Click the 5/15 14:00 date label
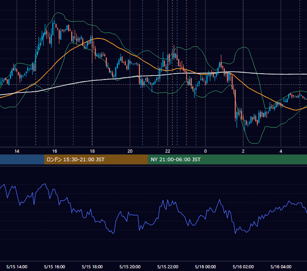 tap(17, 266)
